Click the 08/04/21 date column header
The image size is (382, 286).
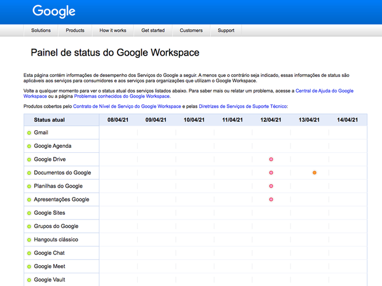coord(118,120)
